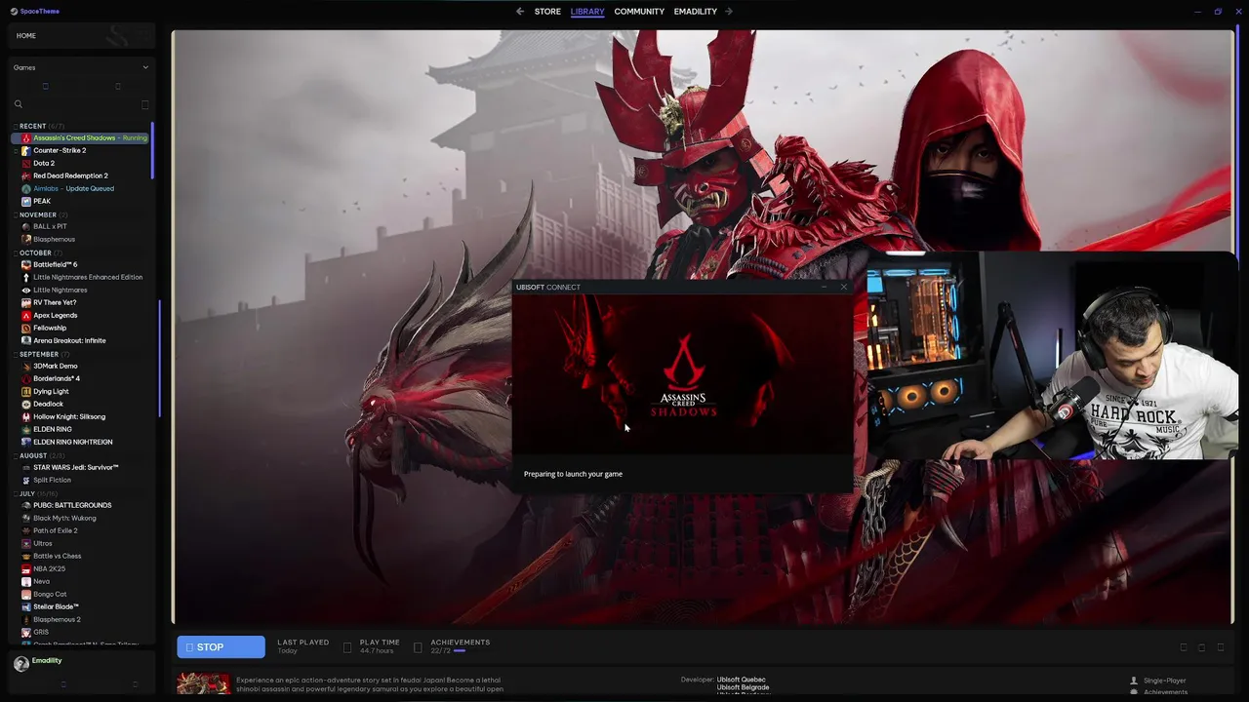Click the Battlefield 6 game icon

(x=26, y=265)
